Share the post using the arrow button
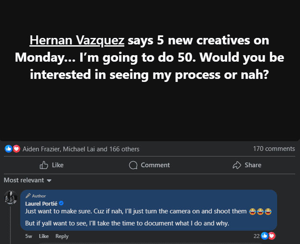Viewport: 300px width, 244px height. (x=247, y=165)
